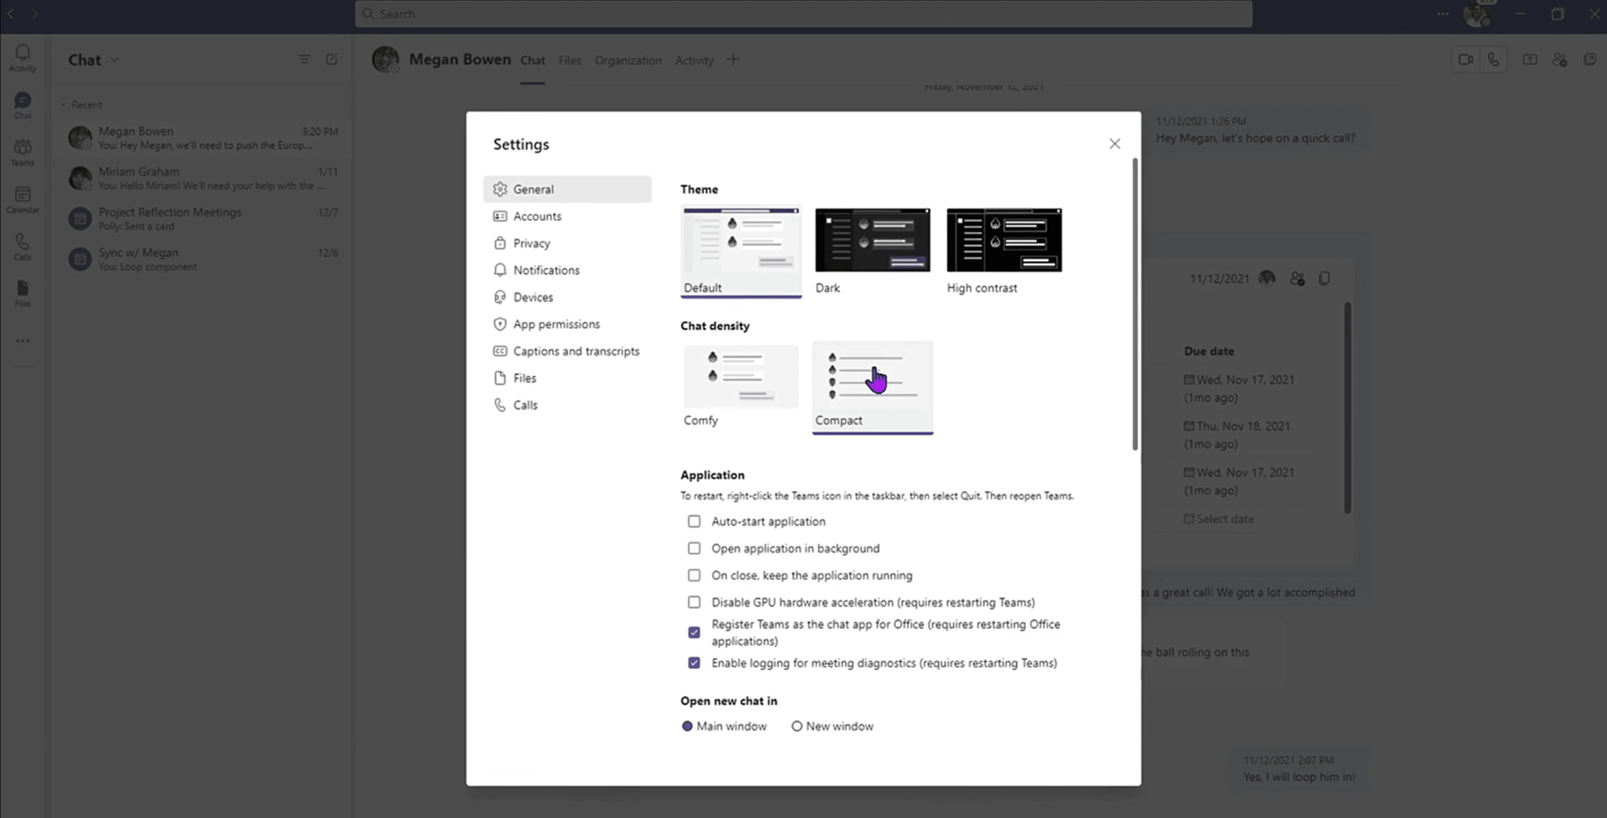Screen dimensions: 1607x818
Task: Enable Auto-start application checkbox
Action: [x=694, y=521]
